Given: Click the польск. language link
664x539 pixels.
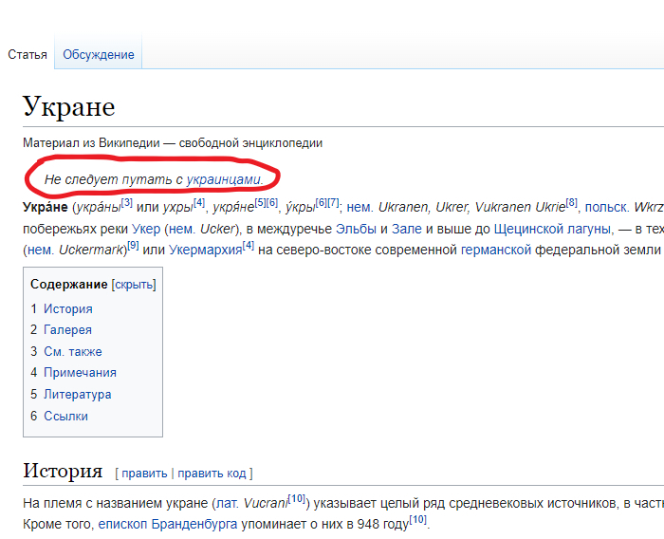Looking at the screenshot, I should point(607,207).
